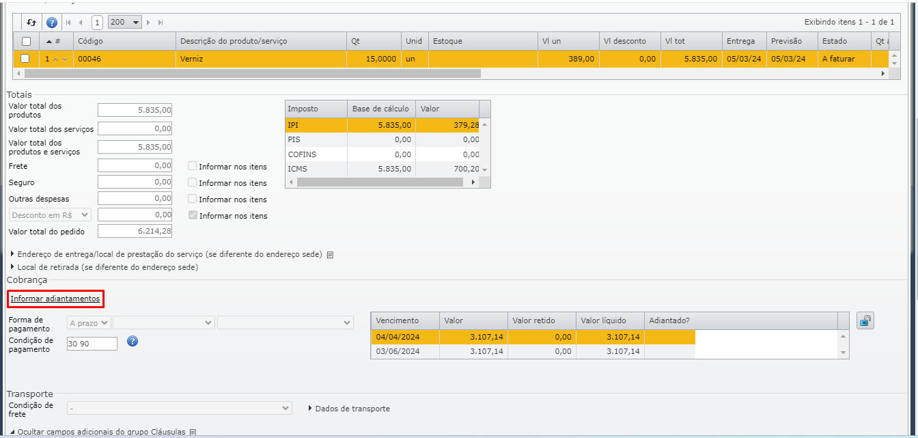Go to the last page of items
This screenshot has height=438, width=918.
pos(161,23)
